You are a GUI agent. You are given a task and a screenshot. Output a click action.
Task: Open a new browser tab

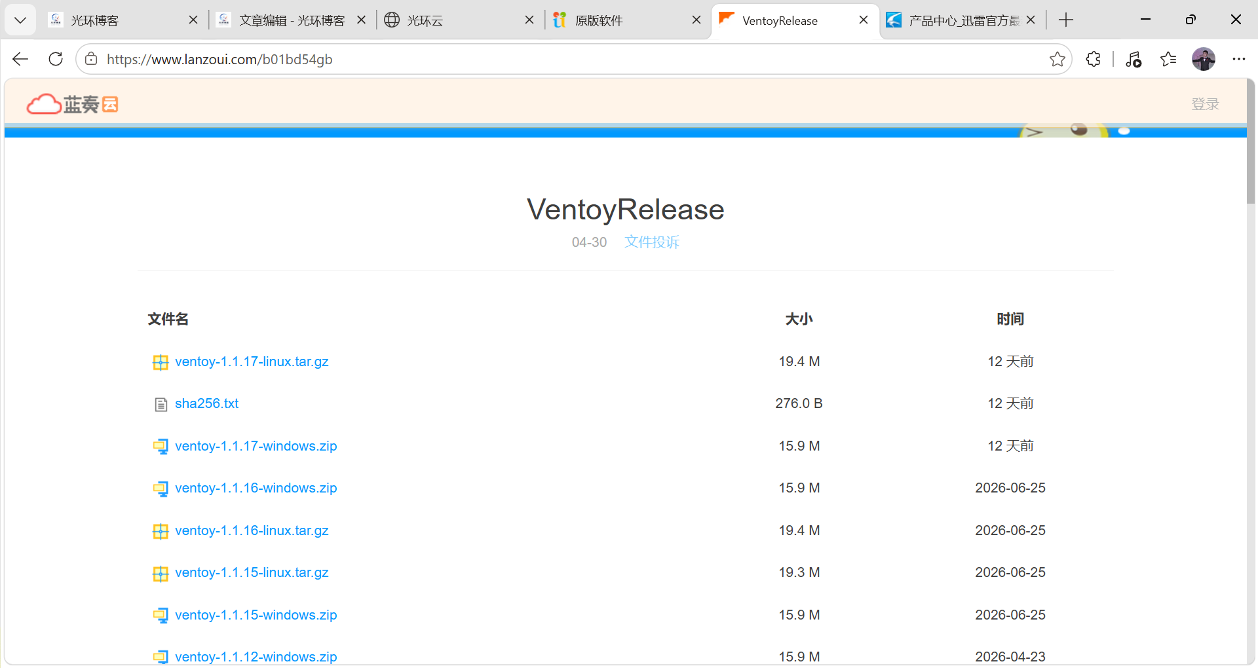tap(1066, 20)
